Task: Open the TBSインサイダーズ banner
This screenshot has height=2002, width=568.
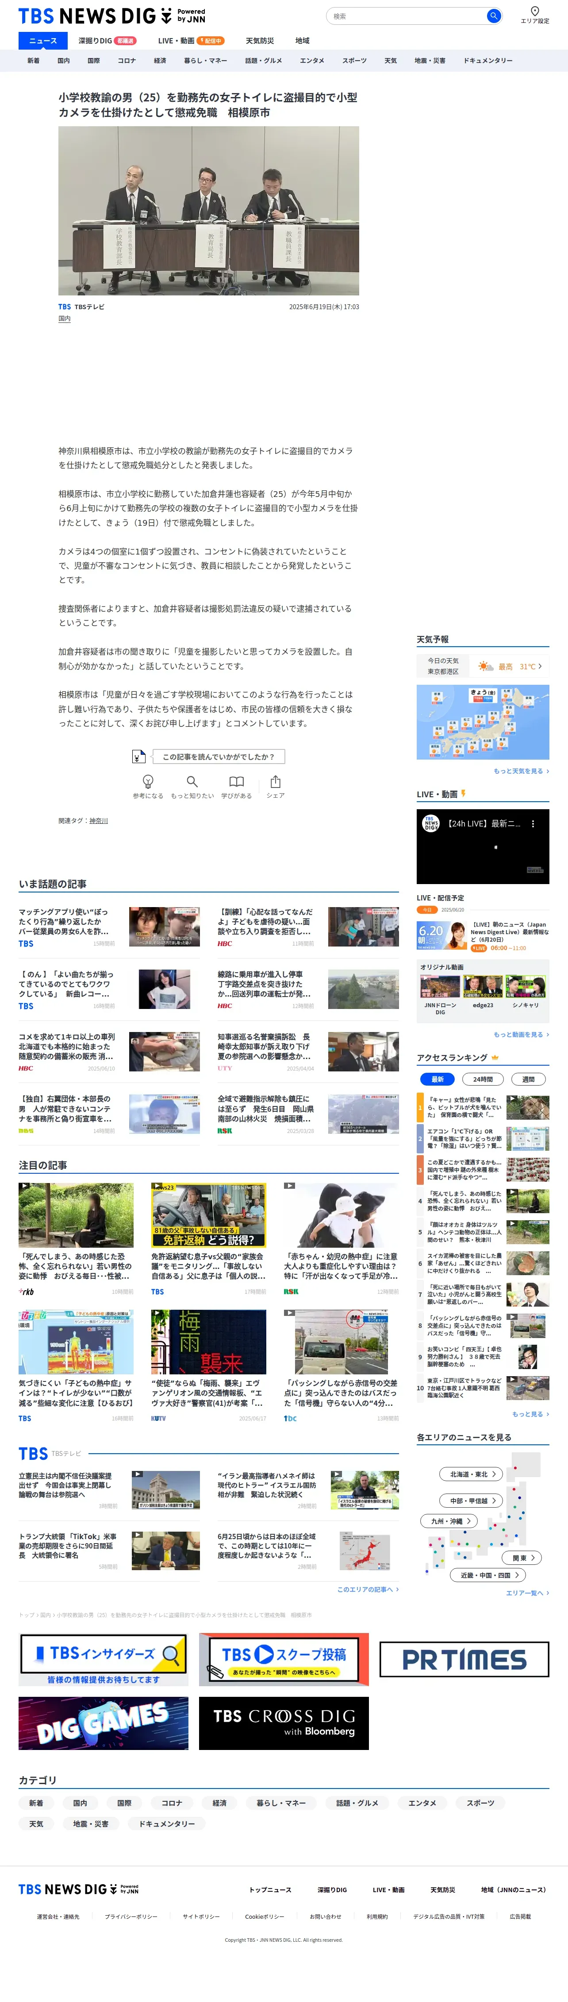Action: pos(103,1659)
